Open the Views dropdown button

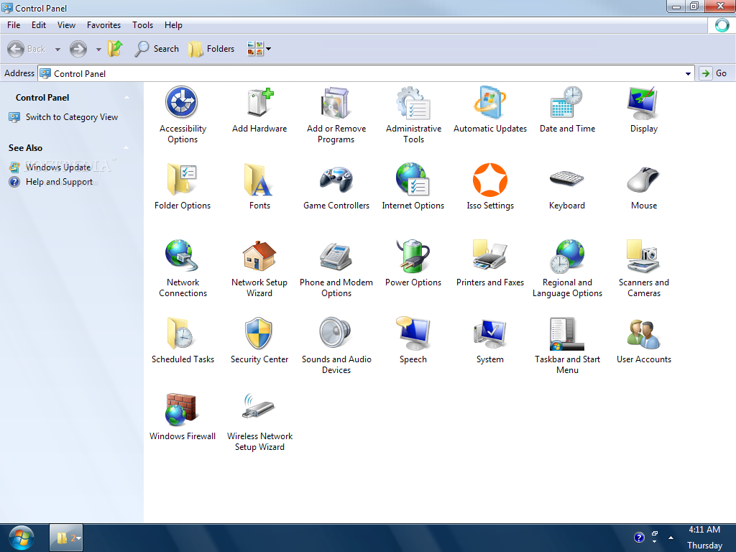point(259,49)
